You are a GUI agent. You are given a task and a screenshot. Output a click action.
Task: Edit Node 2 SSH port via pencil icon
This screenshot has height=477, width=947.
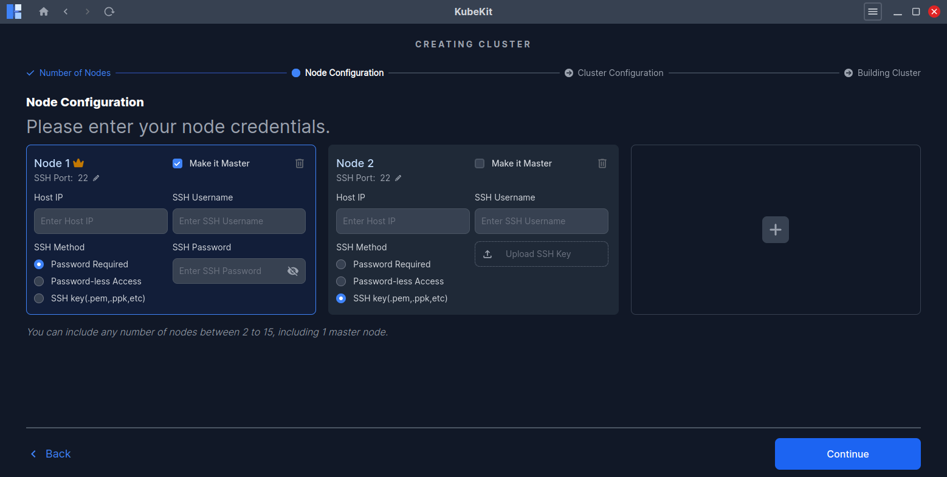tap(398, 178)
